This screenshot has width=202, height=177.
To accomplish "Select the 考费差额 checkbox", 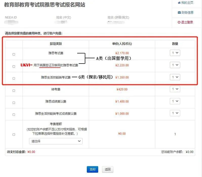I will click(14, 135).
